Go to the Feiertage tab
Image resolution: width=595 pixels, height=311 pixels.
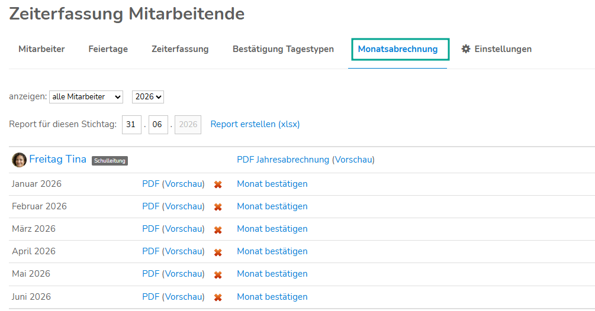(x=108, y=49)
